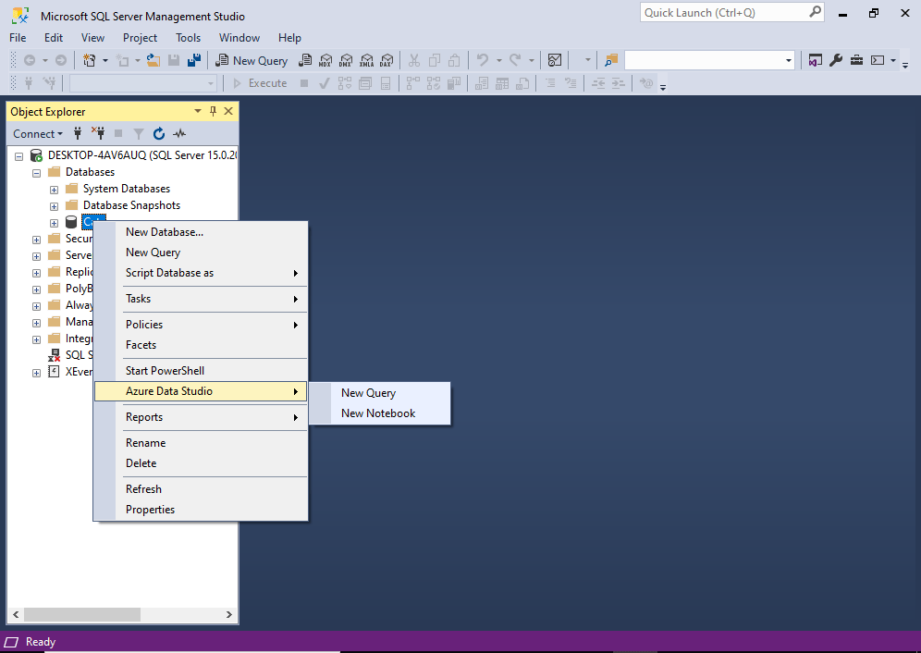Open the Tools menu
921x653 pixels.
(188, 38)
